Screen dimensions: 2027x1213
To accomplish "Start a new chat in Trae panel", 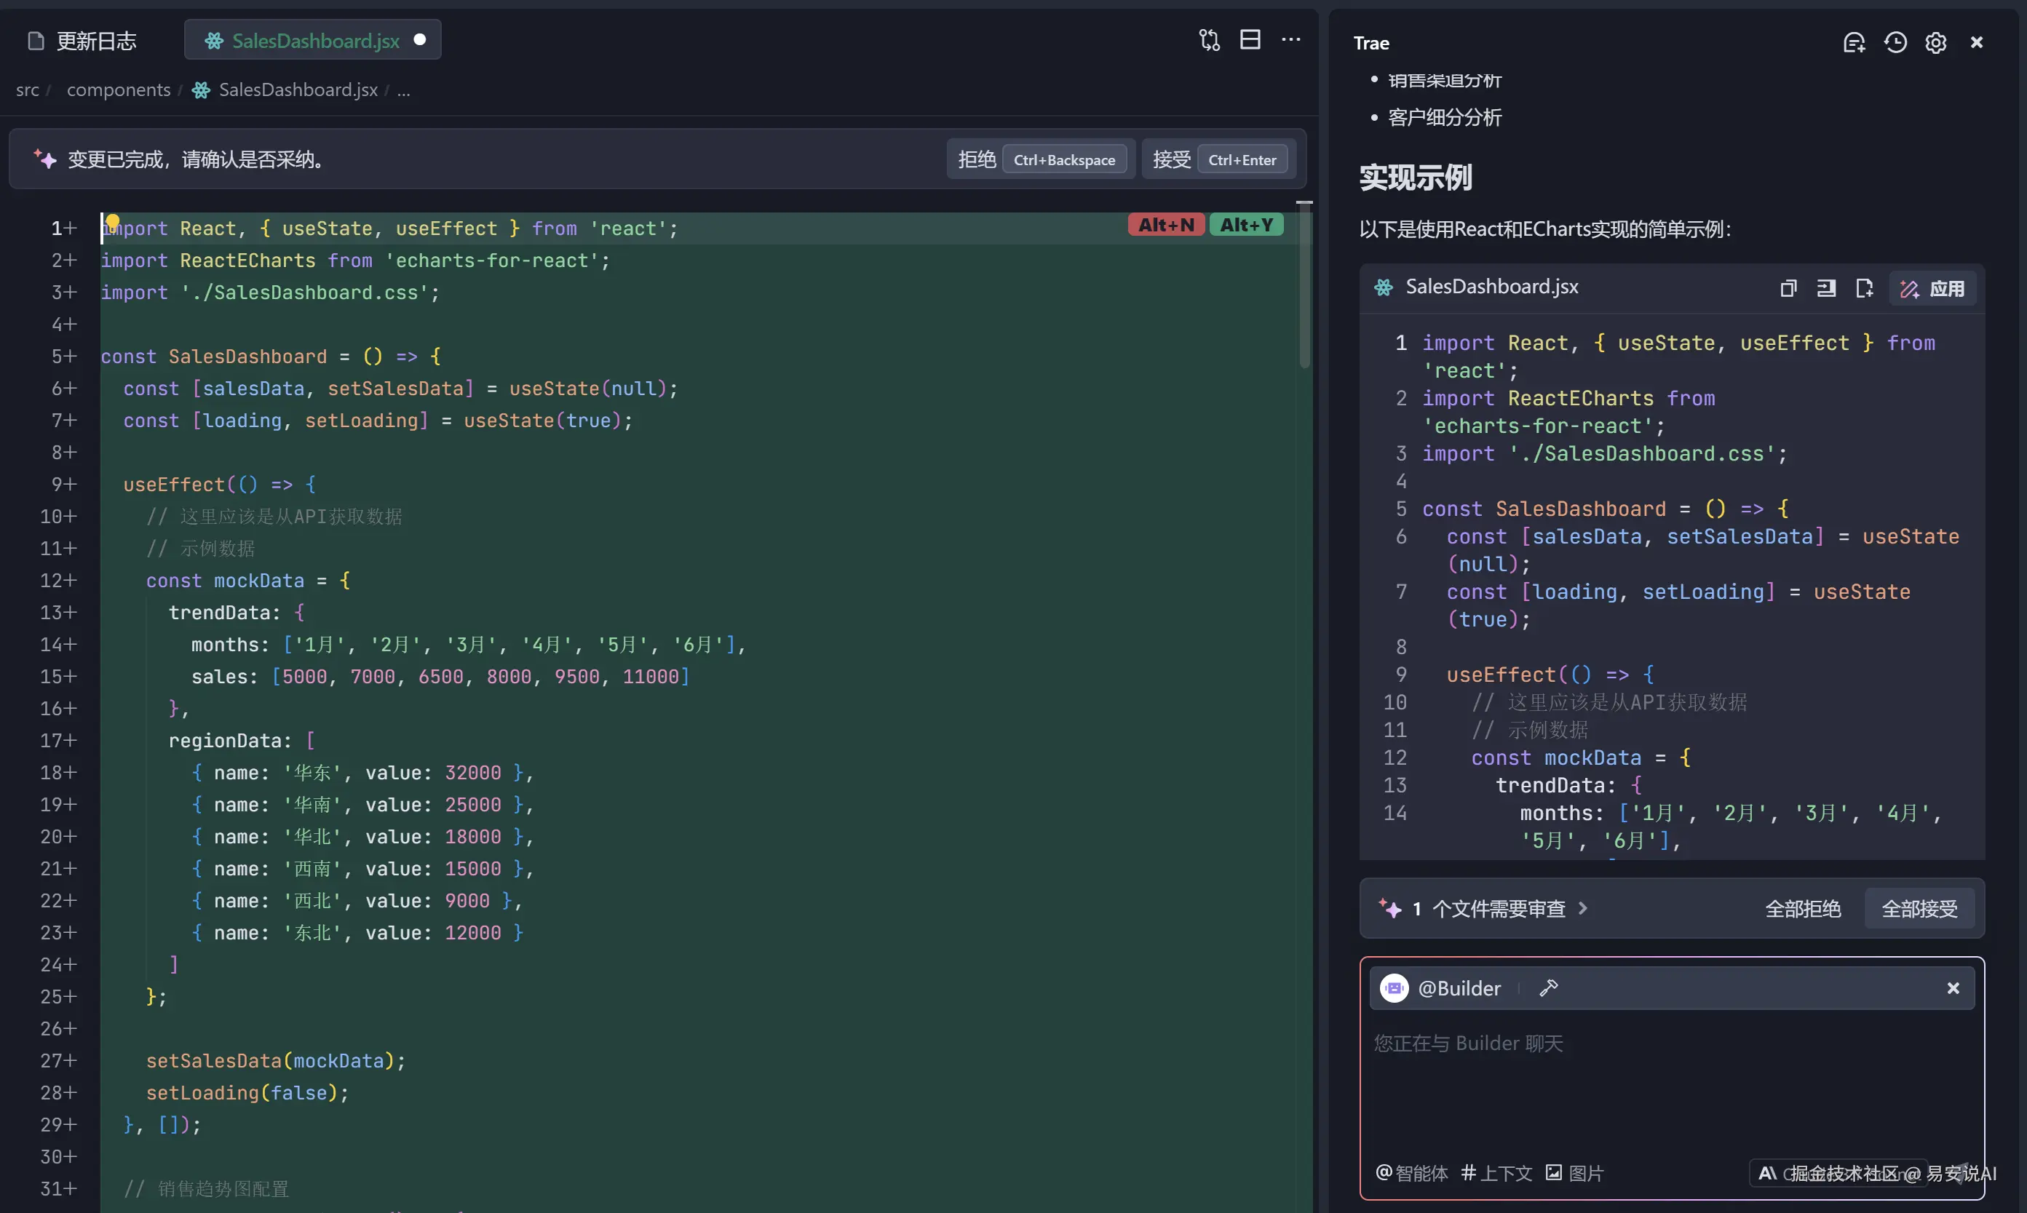I will (x=1854, y=42).
